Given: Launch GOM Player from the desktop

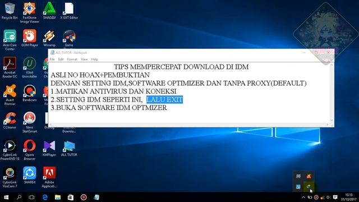Looking at the screenshot, I should pyautogui.click(x=30, y=38).
